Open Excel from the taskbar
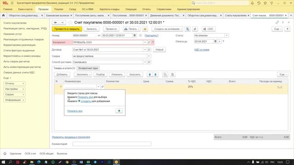Viewport: 294px width, 165px height. click(88, 162)
